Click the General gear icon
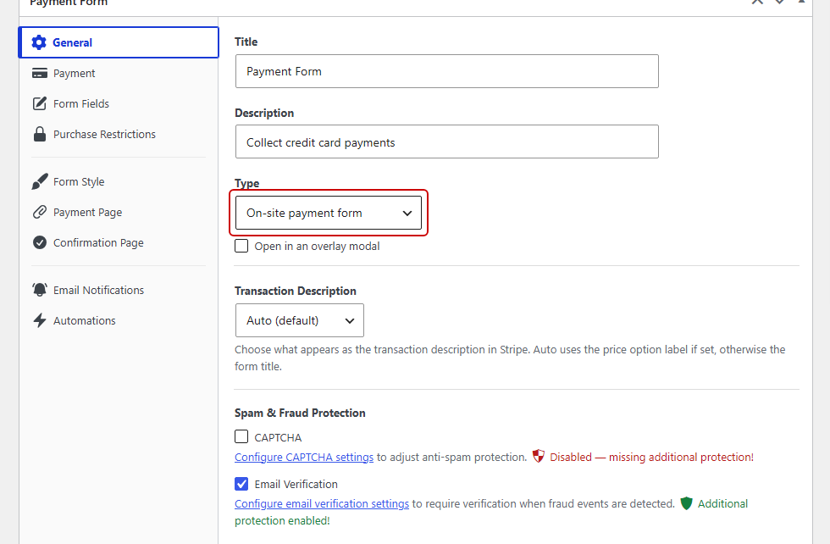This screenshot has height=544, width=830. coord(39,42)
